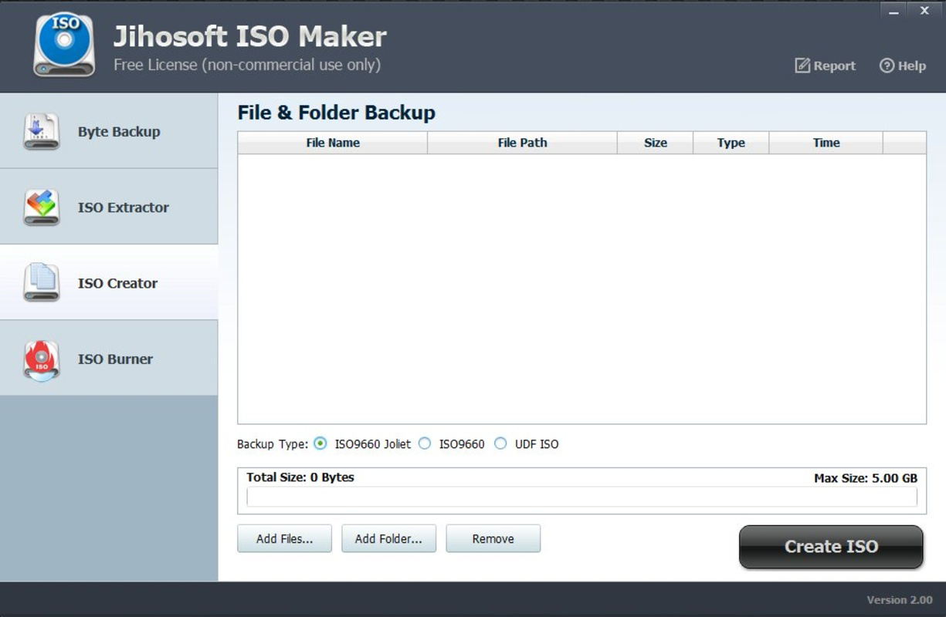The image size is (946, 617).
Task: Close the Jihosoft ISO Maker window
Action: pos(924,11)
